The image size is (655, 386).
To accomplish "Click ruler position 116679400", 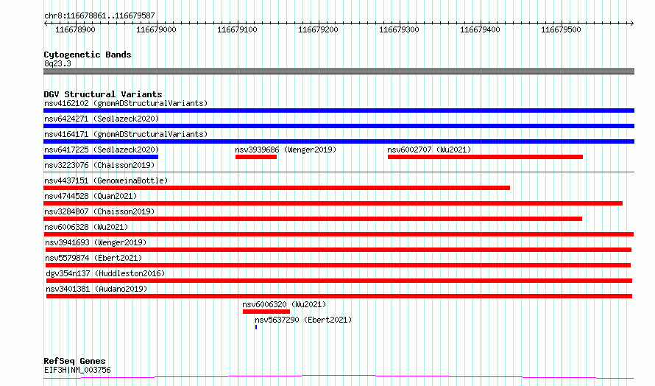I will (480, 29).
